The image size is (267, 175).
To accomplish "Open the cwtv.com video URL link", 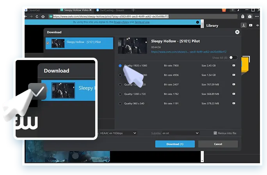I will (189, 52).
